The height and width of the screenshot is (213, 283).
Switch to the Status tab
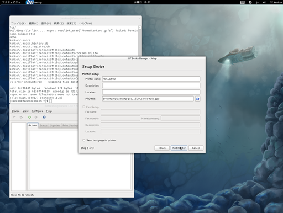[x=44, y=125]
